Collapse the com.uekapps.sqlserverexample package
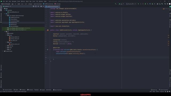The width and height of the screenshot is (171, 96). (6, 15)
